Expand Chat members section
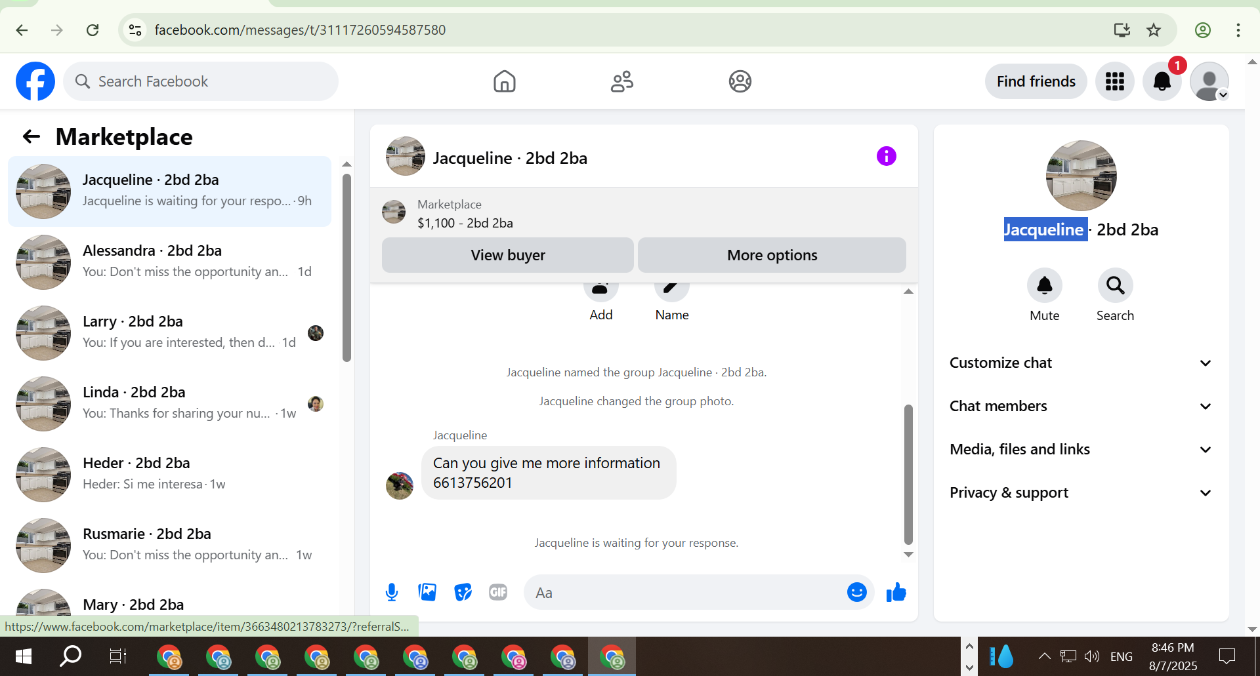Image resolution: width=1260 pixels, height=676 pixels. coord(1081,407)
